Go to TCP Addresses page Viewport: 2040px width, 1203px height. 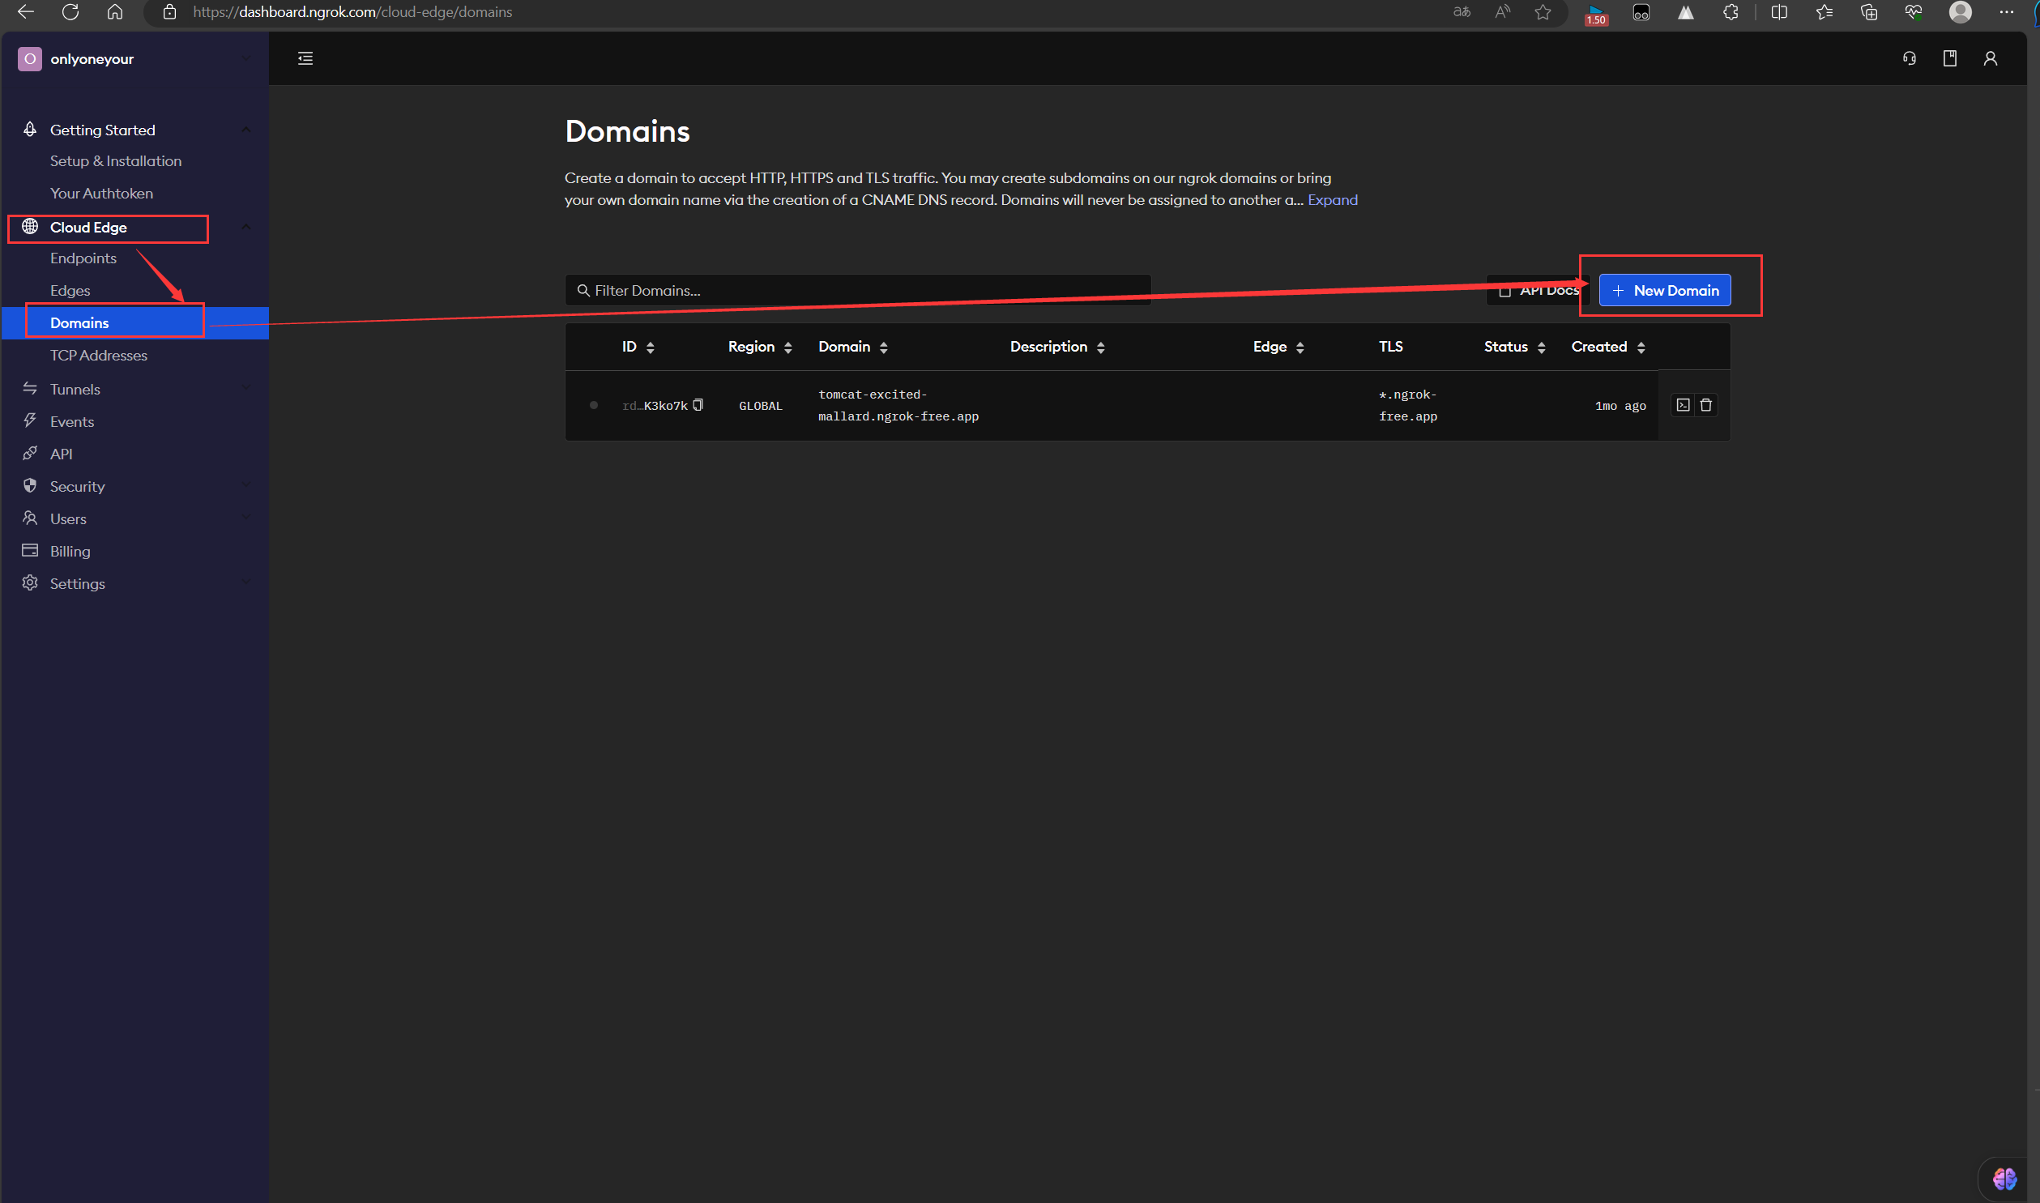coord(99,355)
